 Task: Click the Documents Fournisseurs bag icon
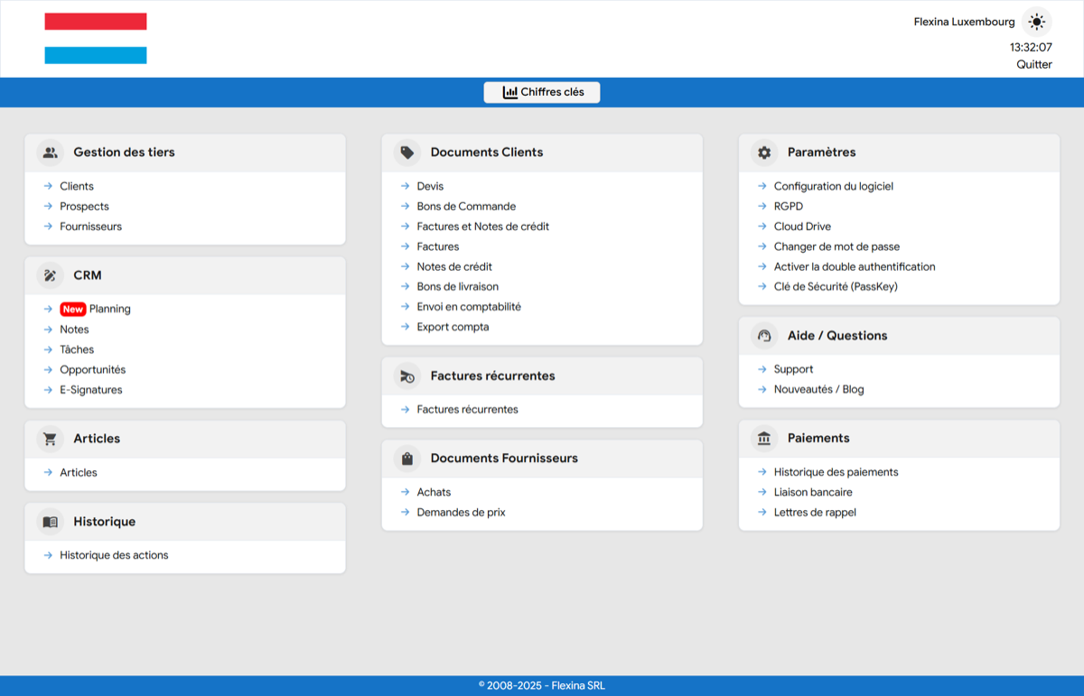[x=407, y=459]
